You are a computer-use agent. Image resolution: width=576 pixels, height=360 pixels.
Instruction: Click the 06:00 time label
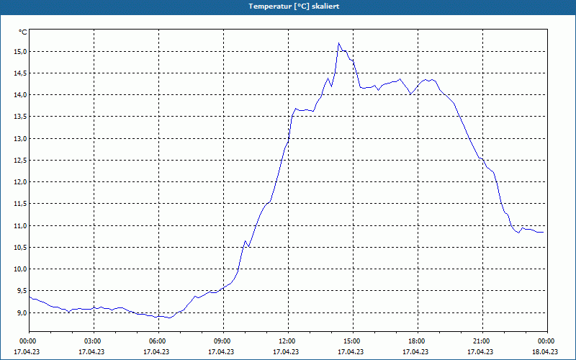pyautogui.click(x=158, y=341)
